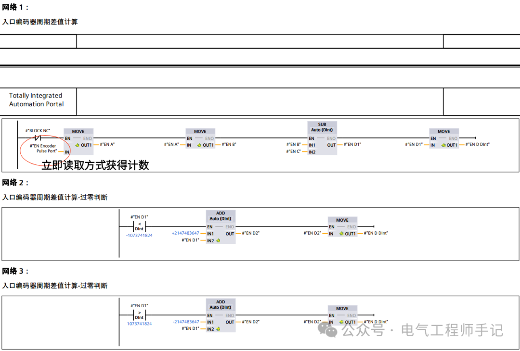Select the MOVE block header in Network 3
The width and height of the screenshot is (520, 351).
(342, 309)
